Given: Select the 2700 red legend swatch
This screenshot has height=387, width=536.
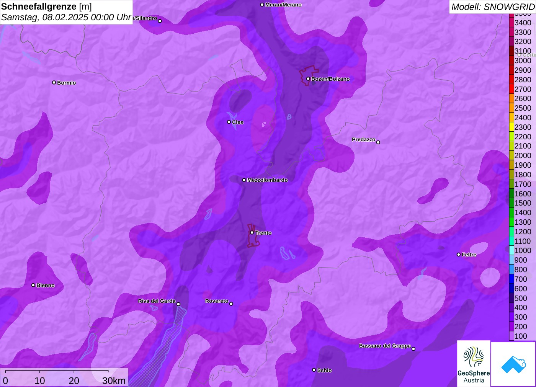Looking at the screenshot, I should point(511,89).
